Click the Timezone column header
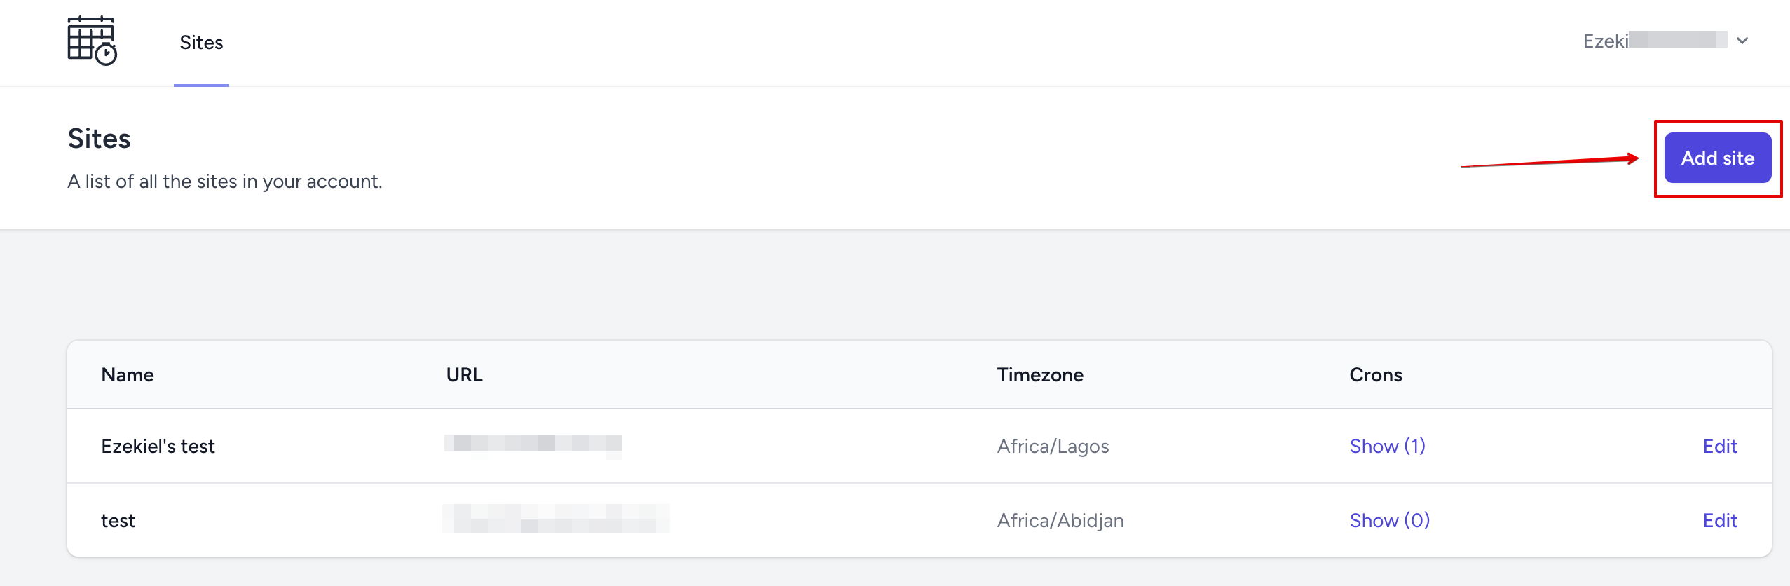The width and height of the screenshot is (1790, 586). (x=1040, y=375)
